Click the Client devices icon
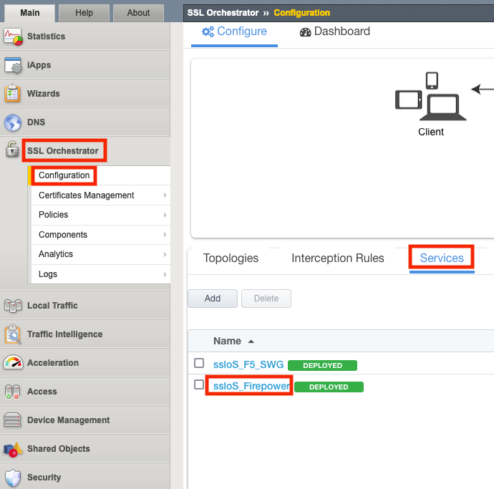494x489 pixels. (431, 96)
